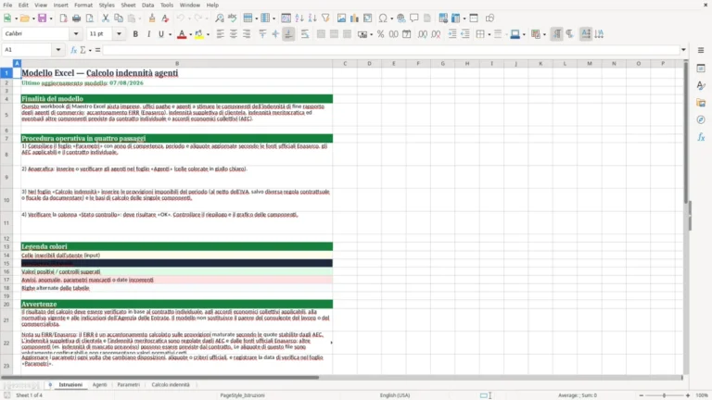
Task: Click the Clone Formatting paintbrush icon
Action: pos(152,19)
